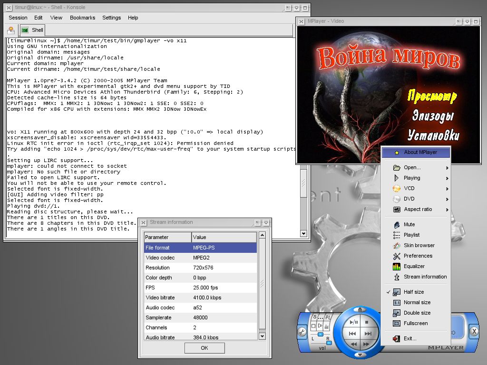The image size is (487, 365).
Task: Adjust the L/R balance slider knob
Action: pyautogui.click(x=321, y=334)
